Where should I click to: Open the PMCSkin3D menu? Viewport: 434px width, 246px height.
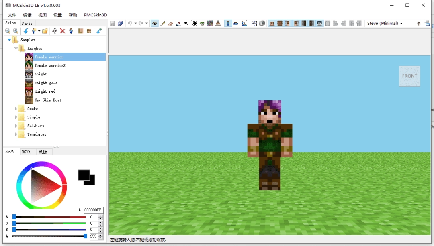95,15
